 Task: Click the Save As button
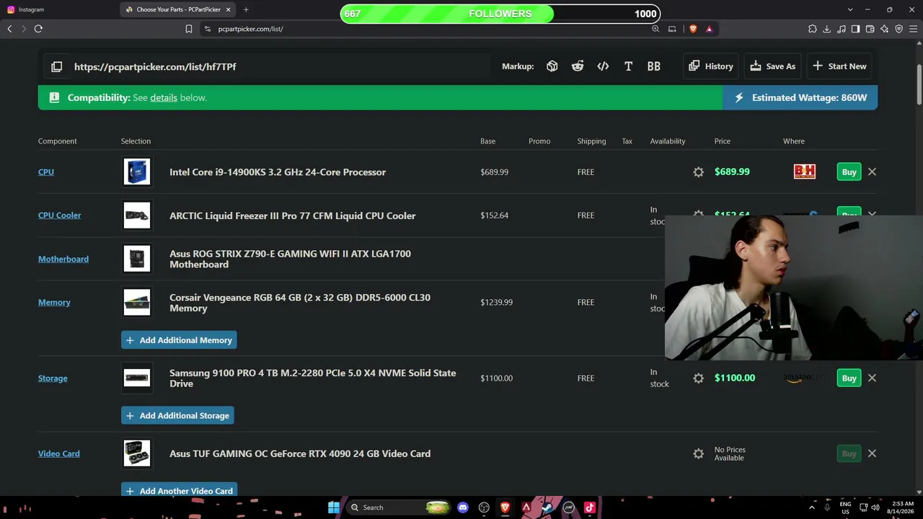pyautogui.click(x=773, y=66)
